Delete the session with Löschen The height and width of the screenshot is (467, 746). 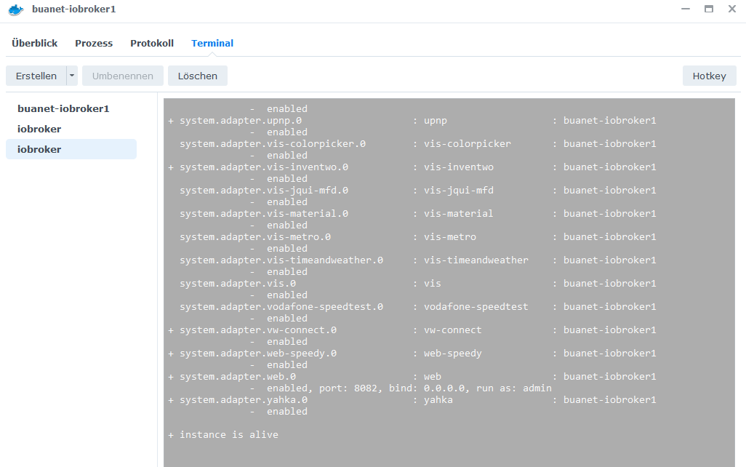pyautogui.click(x=198, y=76)
